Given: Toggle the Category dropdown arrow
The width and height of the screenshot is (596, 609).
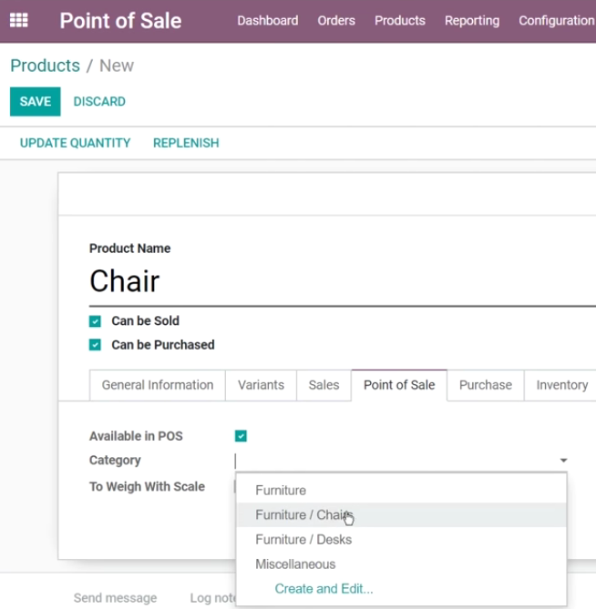Looking at the screenshot, I should [563, 461].
